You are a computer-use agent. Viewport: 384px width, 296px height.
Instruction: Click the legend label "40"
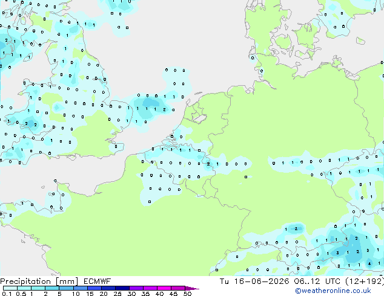[159, 294]
